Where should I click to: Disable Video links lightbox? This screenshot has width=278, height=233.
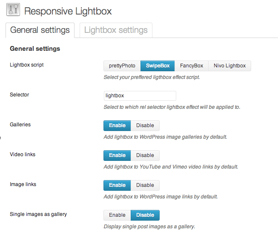145,155
